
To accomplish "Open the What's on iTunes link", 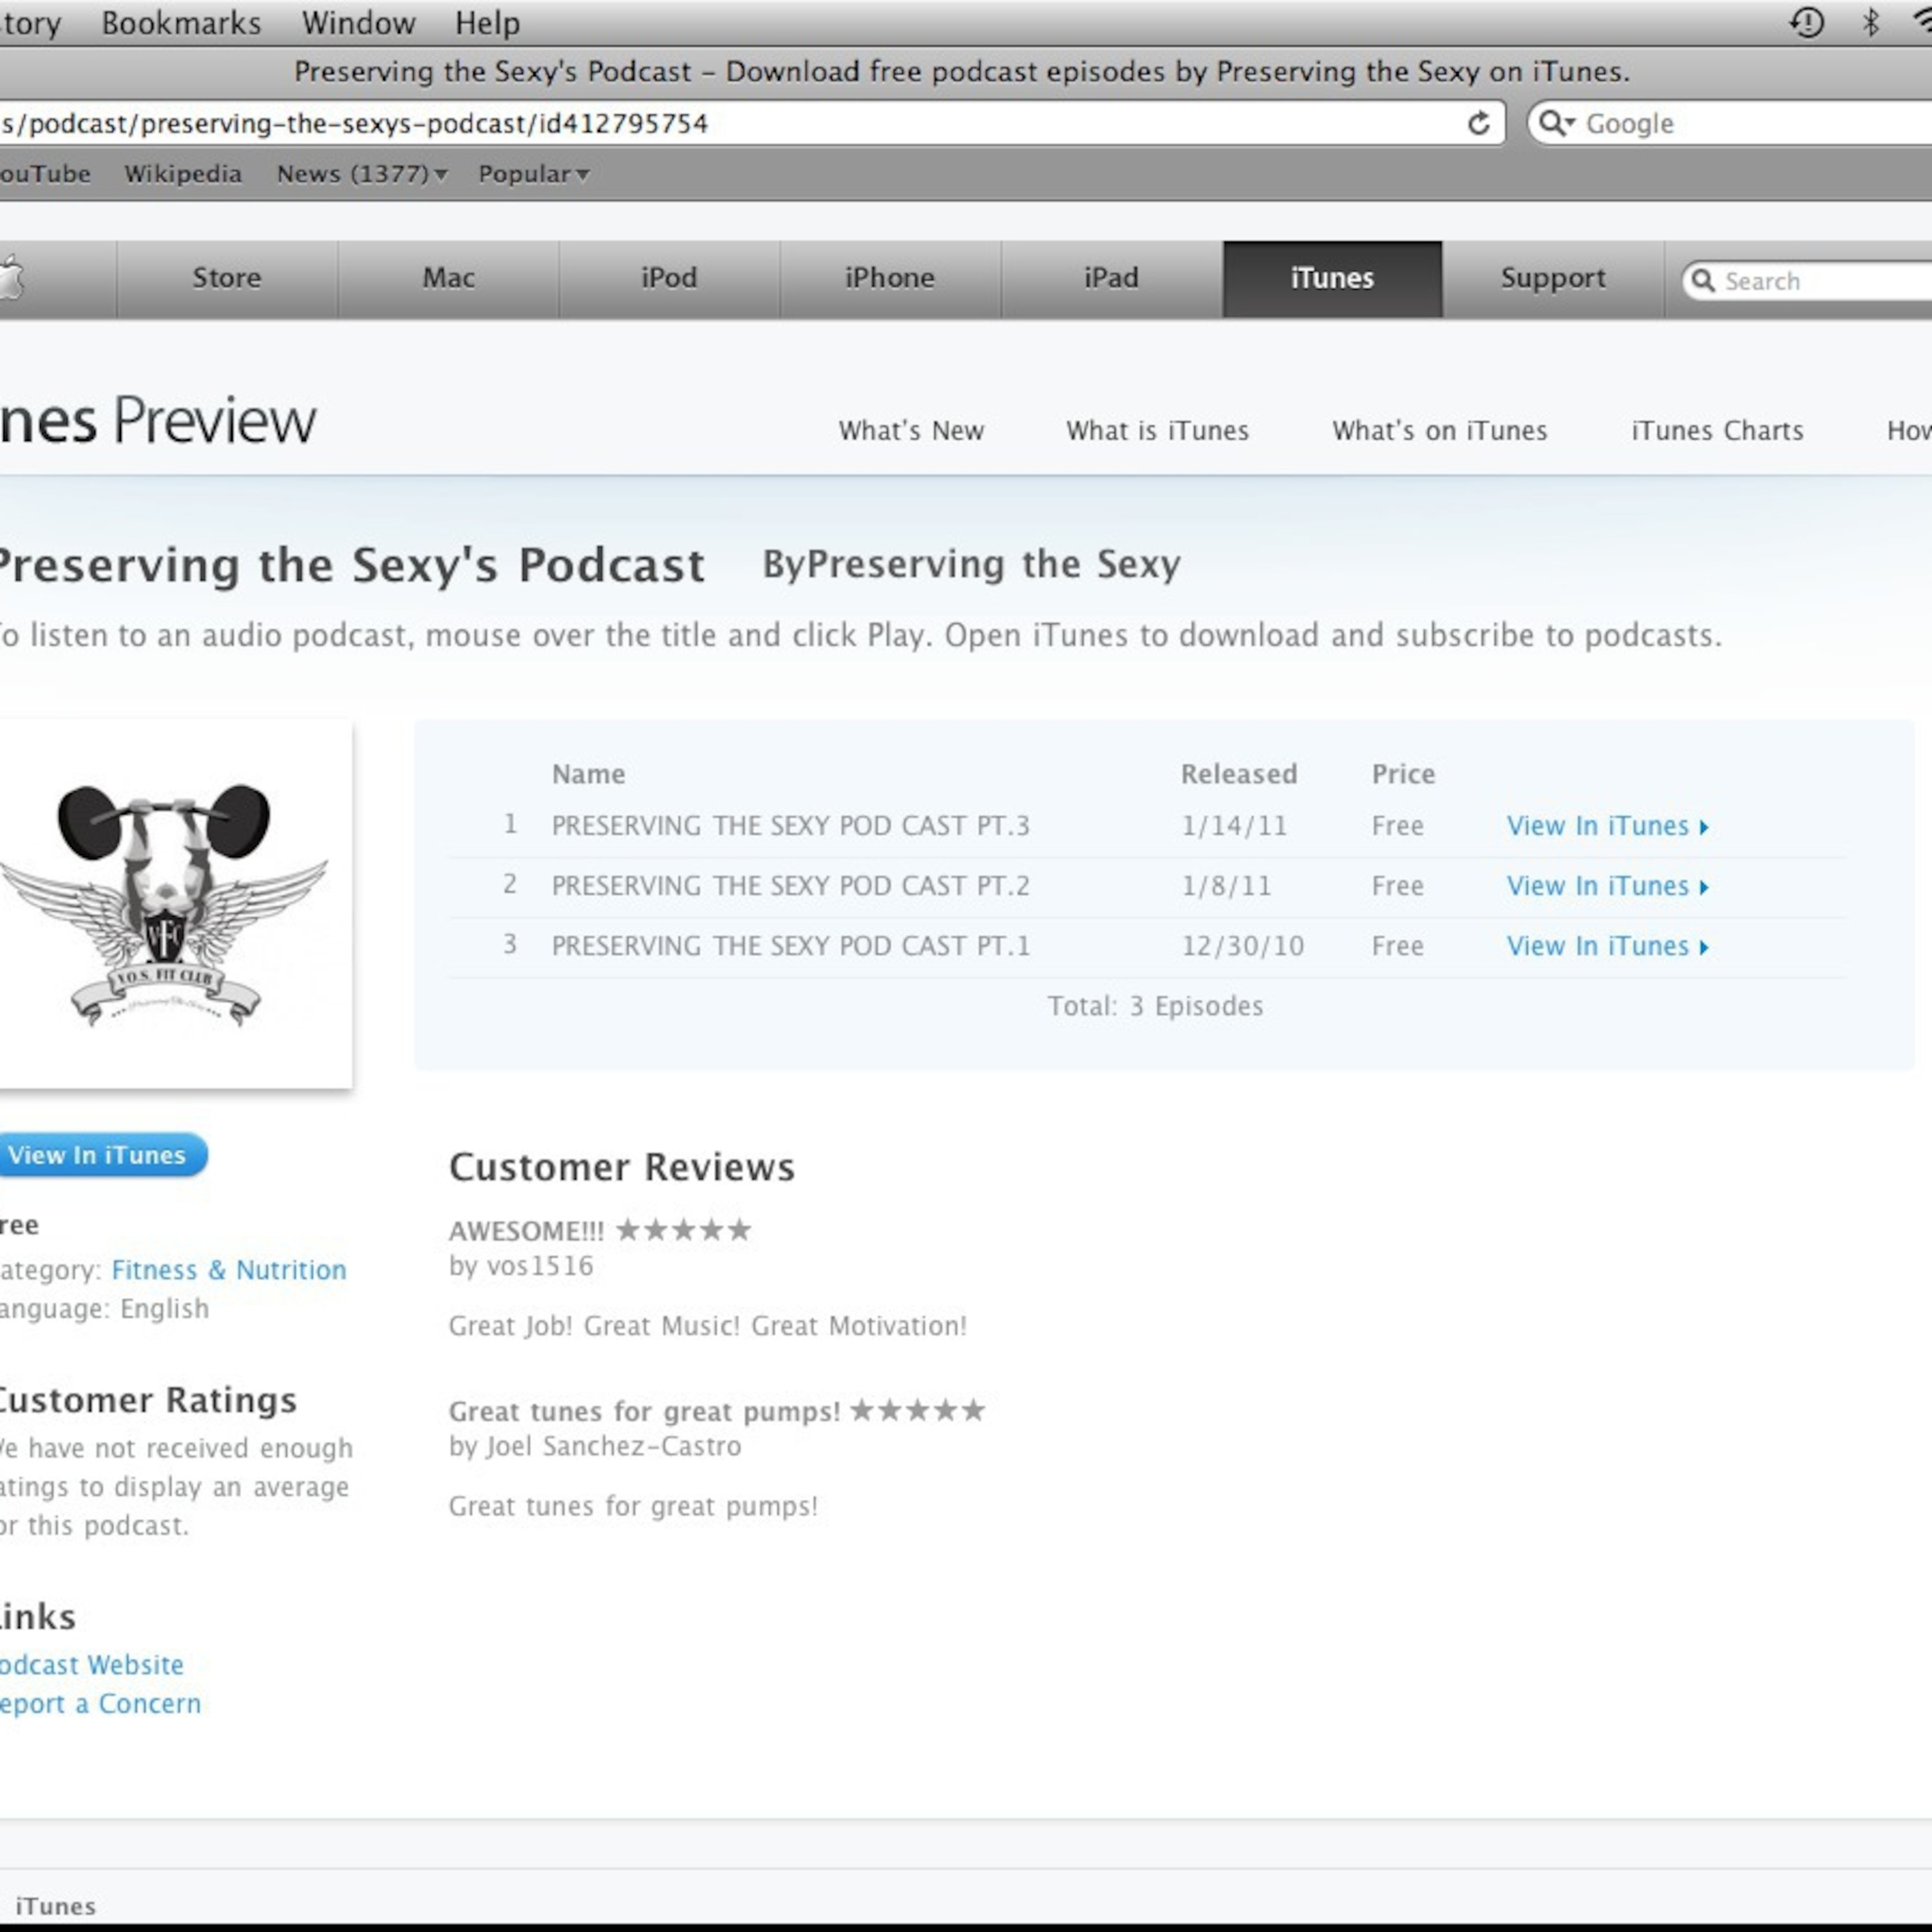I will pyautogui.click(x=1439, y=431).
